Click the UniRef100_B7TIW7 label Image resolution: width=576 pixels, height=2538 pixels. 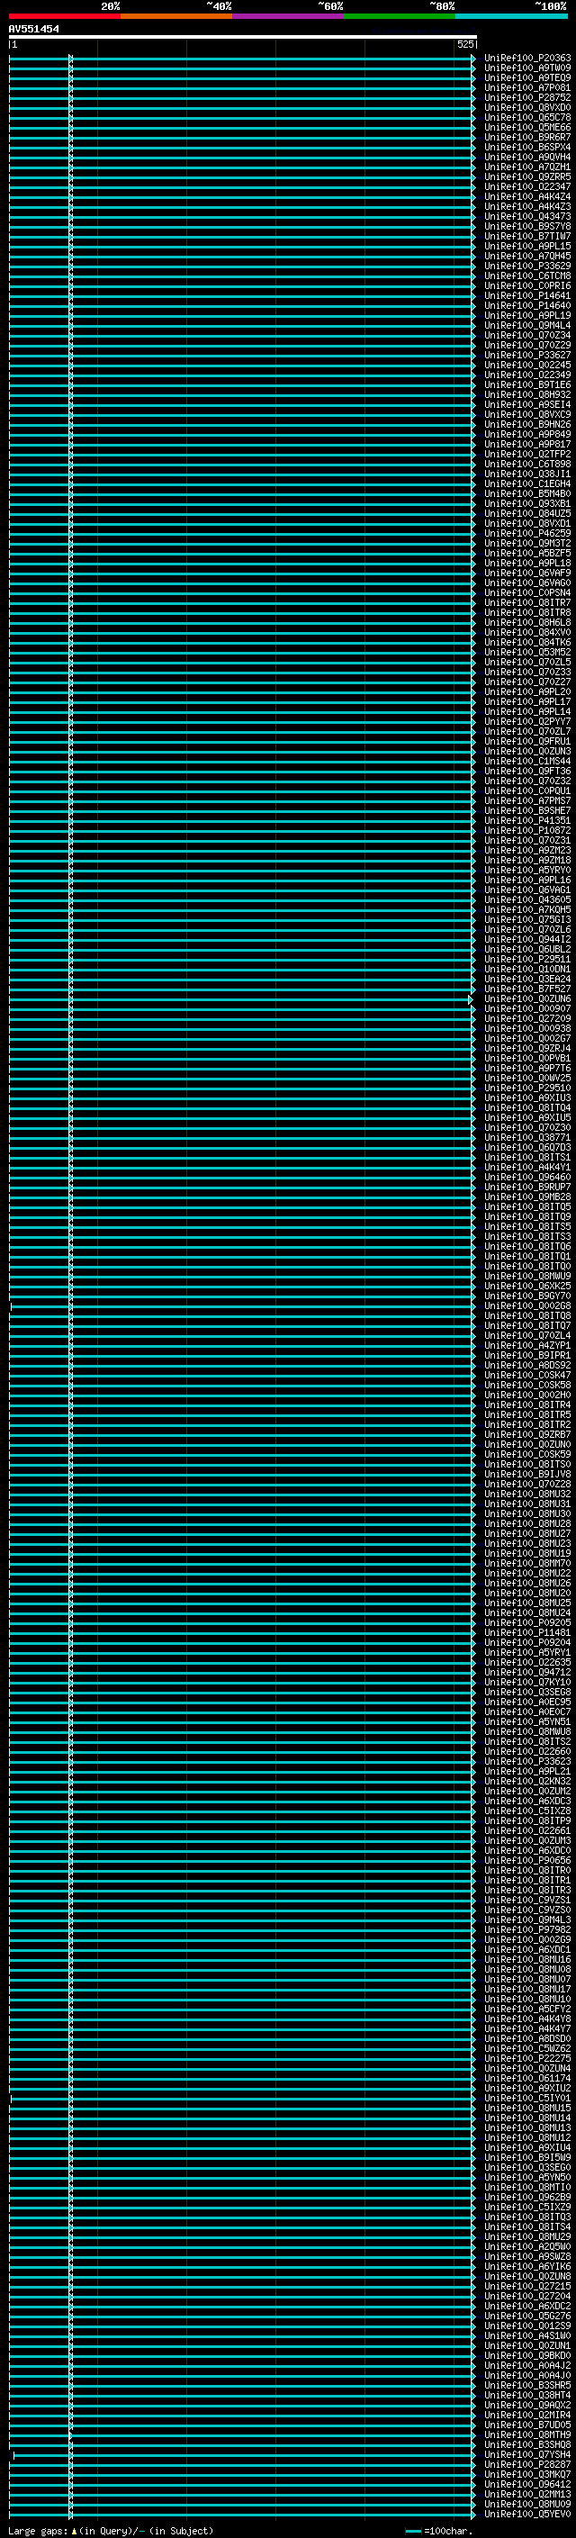click(x=526, y=237)
